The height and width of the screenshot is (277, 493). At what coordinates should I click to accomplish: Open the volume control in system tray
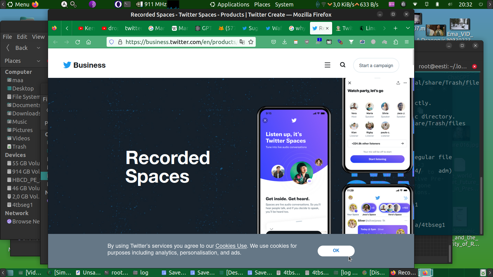coord(450,4)
